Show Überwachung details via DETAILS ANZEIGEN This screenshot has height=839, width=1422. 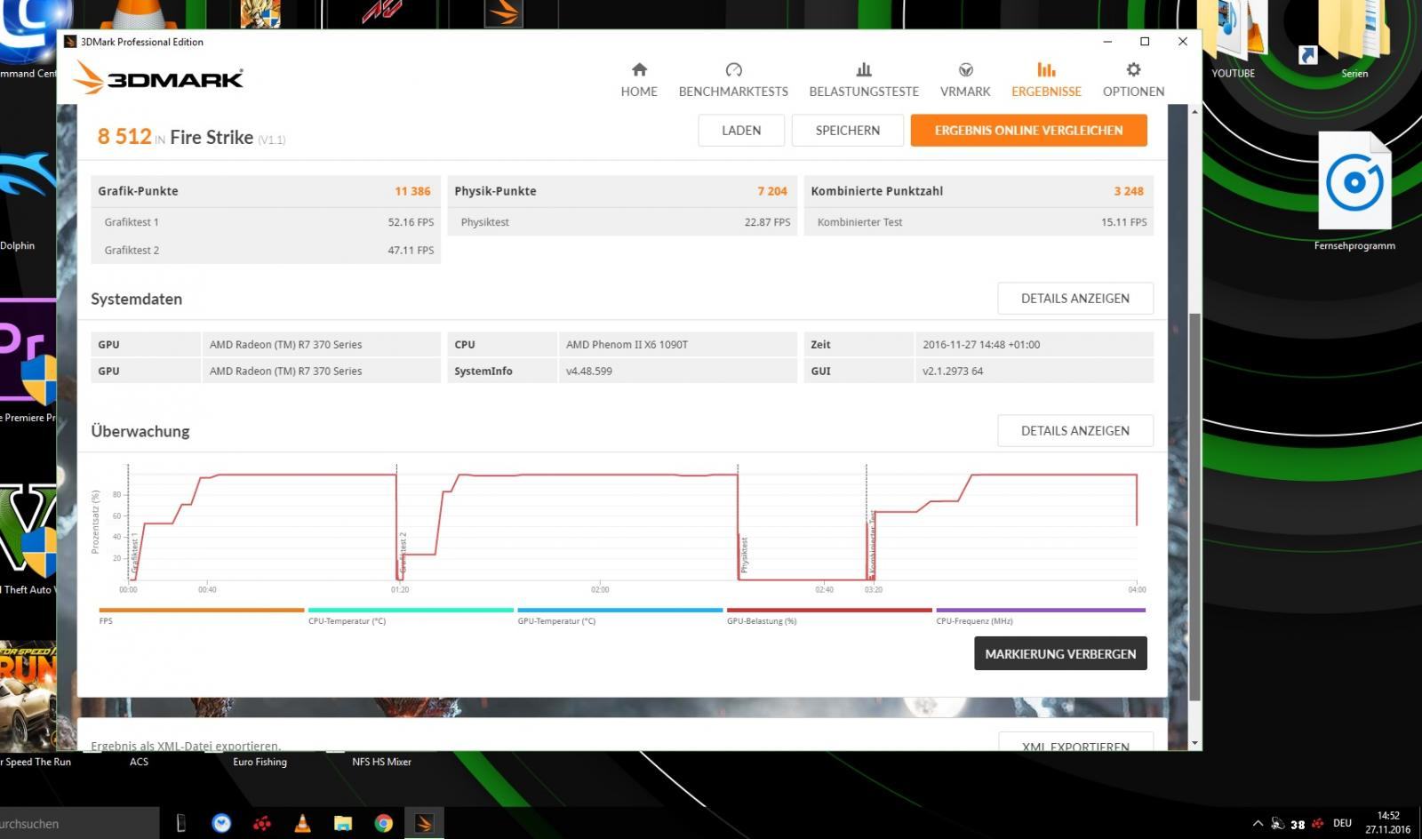point(1075,431)
